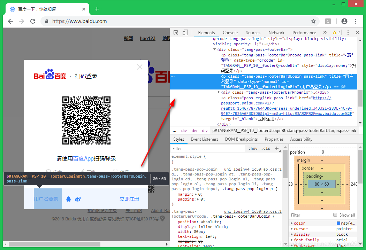Open the Chrome profile avatar menu

(344, 21)
